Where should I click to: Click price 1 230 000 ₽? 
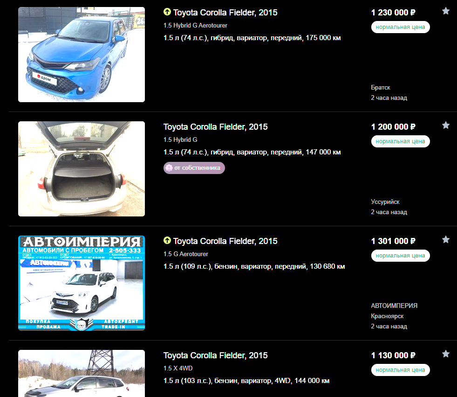point(393,13)
